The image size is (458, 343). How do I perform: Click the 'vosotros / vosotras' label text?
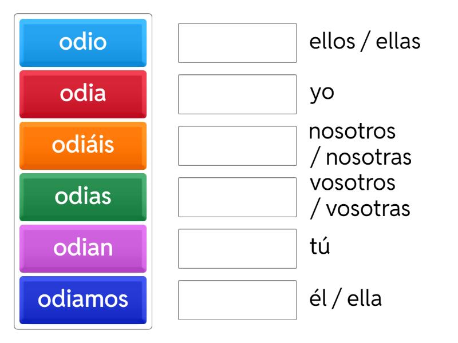pyautogui.click(x=360, y=197)
